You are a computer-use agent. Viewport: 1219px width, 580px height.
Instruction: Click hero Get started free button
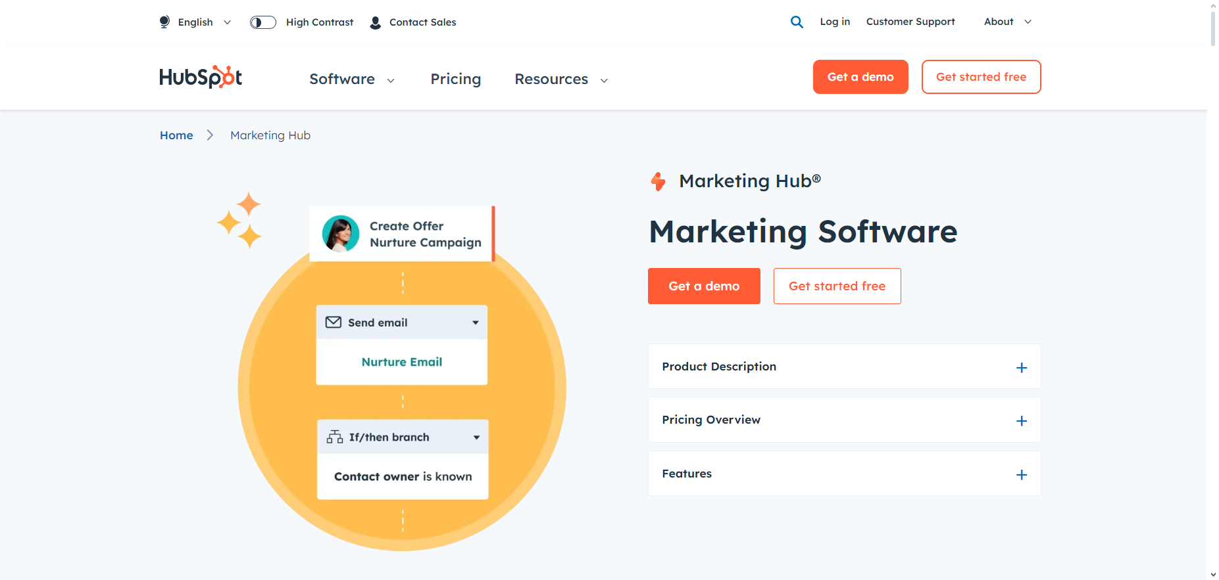tap(837, 286)
